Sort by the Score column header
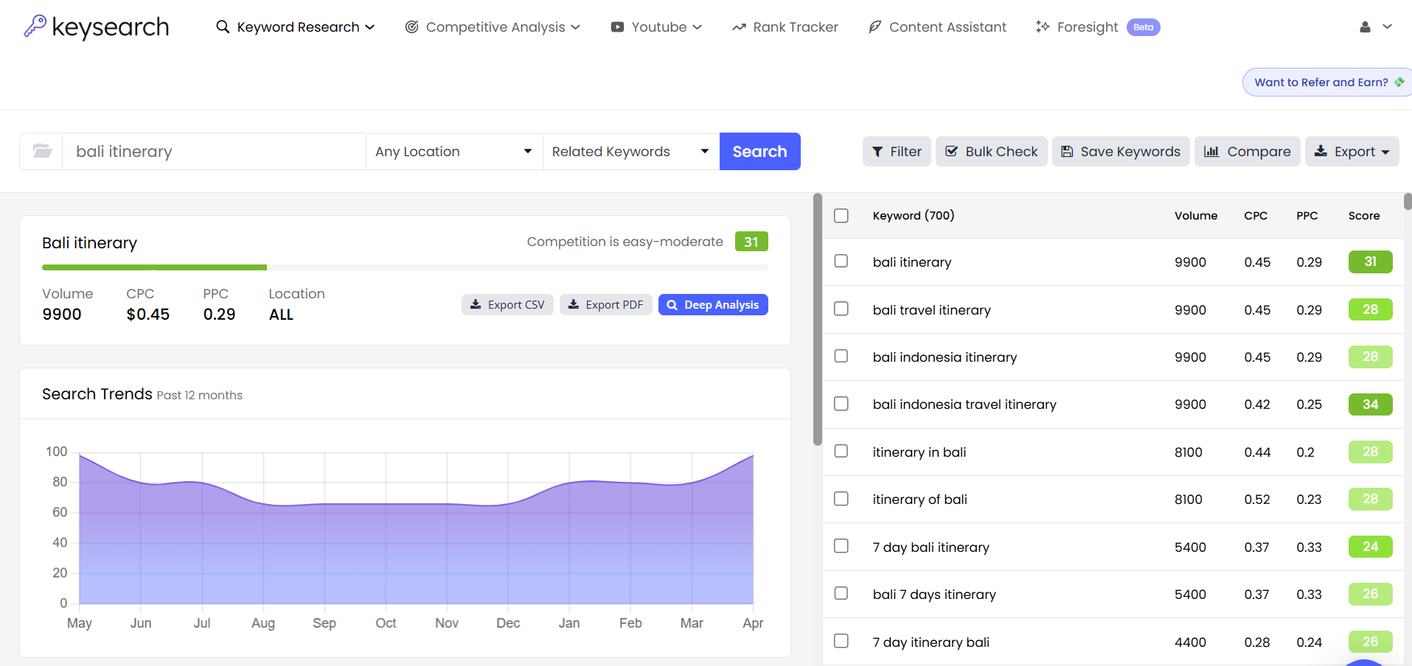This screenshot has width=1412, height=666. pyautogui.click(x=1364, y=216)
